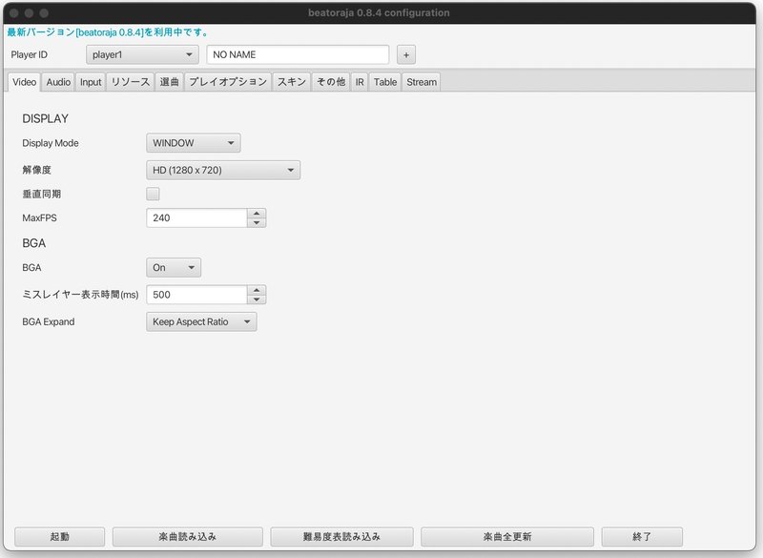Open the BGA dropdown set to On
763x558 pixels.
(x=174, y=268)
